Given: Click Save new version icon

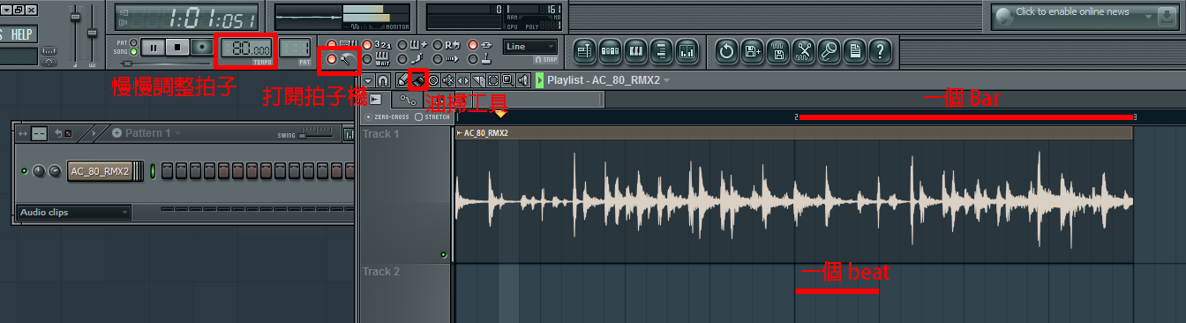Looking at the screenshot, I should point(753,51).
